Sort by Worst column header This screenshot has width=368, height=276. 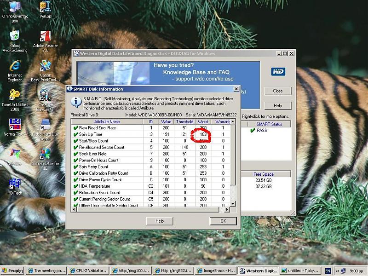pos(203,121)
